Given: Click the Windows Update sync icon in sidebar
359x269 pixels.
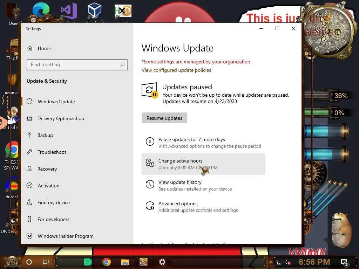Looking at the screenshot, I should click(29, 101).
